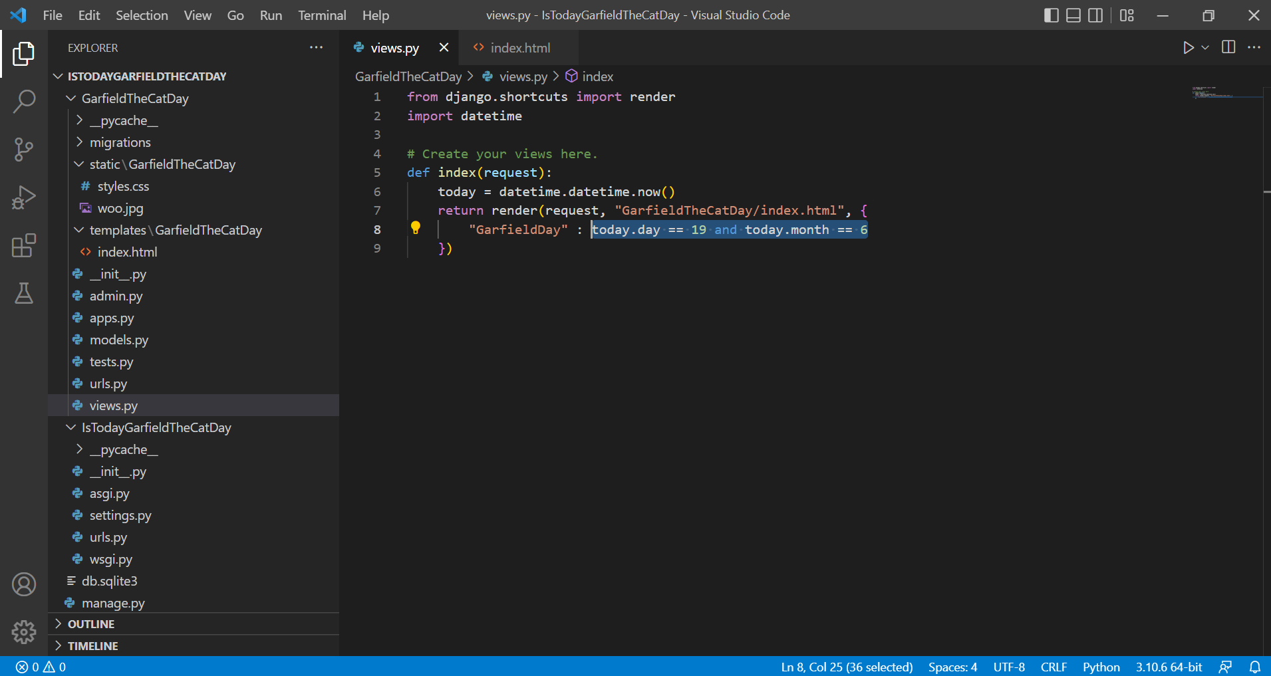Open the run options dropdown arrow
1271x676 pixels.
point(1205,48)
